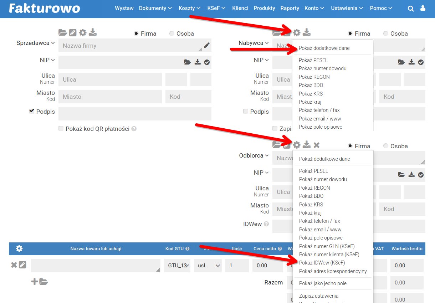
Task: Open the gear icon in the items table header
Action: (20, 248)
